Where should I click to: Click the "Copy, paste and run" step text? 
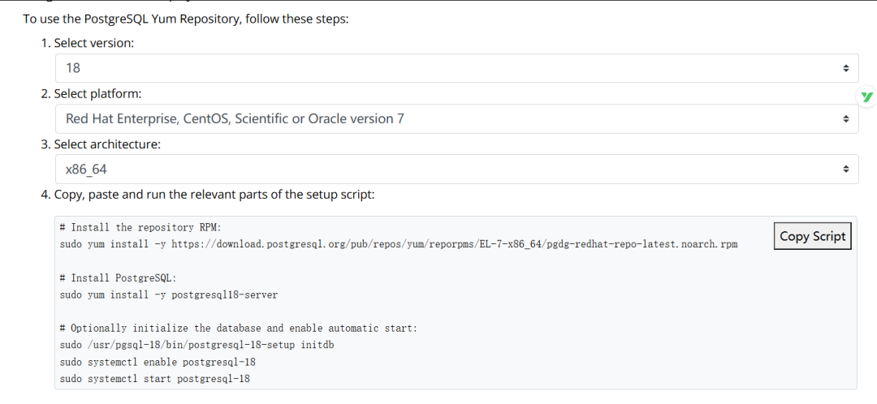click(214, 195)
